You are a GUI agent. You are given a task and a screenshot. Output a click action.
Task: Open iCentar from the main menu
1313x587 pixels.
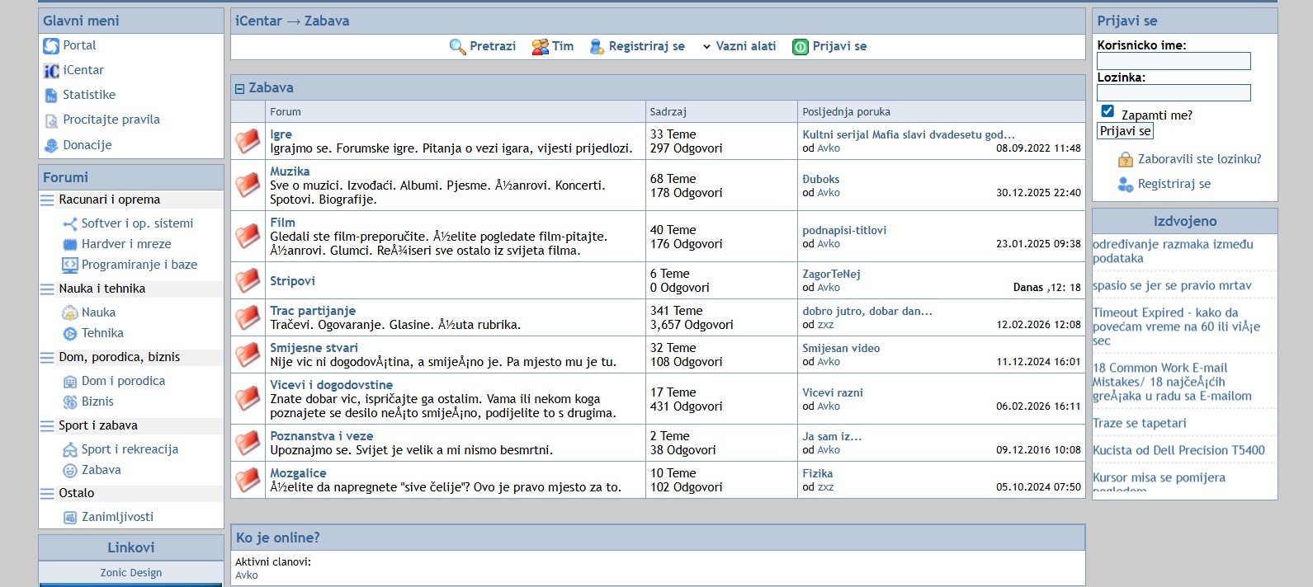point(83,70)
